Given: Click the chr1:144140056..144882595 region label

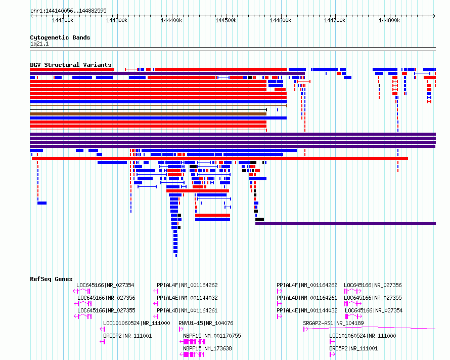Looking at the screenshot, I should [68, 11].
